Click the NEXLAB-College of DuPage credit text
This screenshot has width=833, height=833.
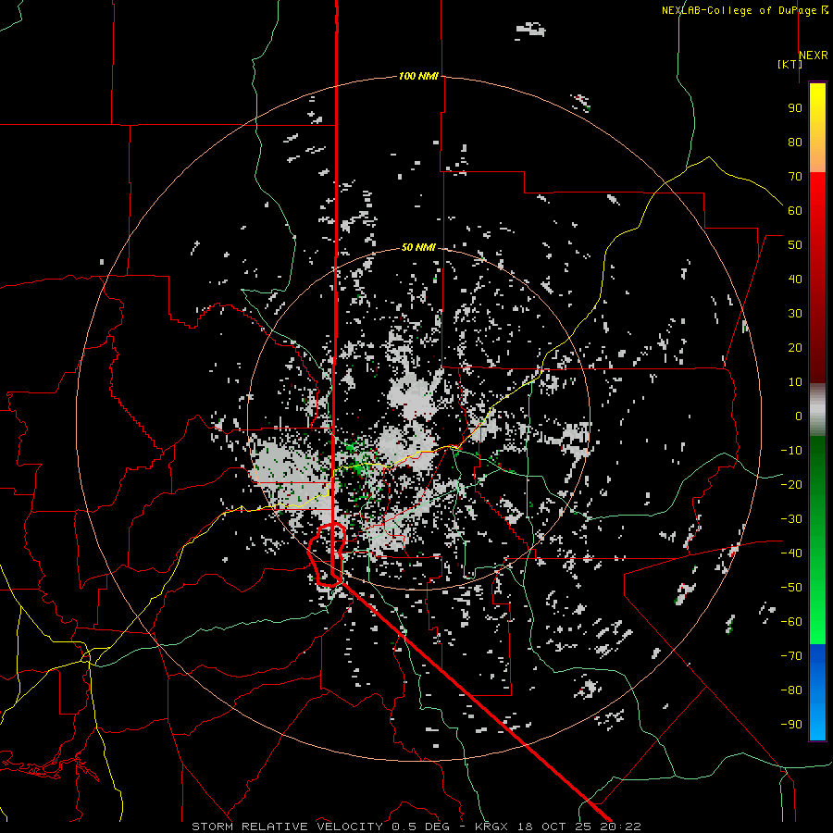[x=740, y=10]
